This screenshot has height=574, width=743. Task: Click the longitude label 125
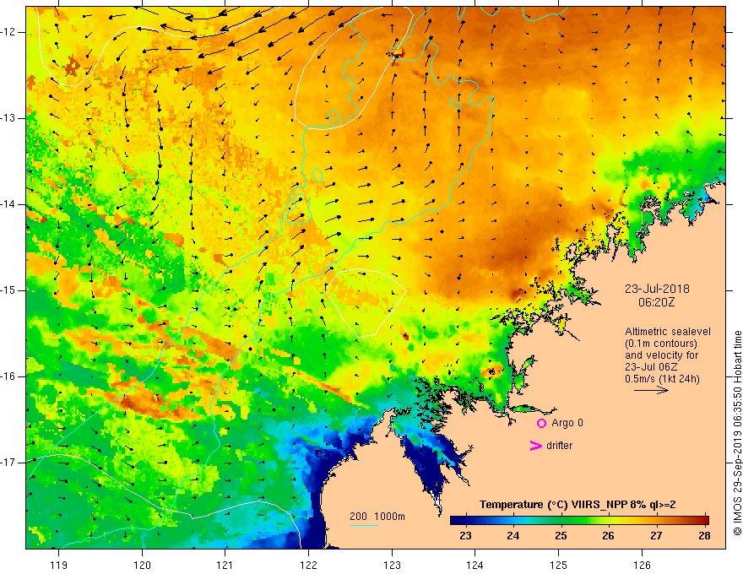point(559,565)
